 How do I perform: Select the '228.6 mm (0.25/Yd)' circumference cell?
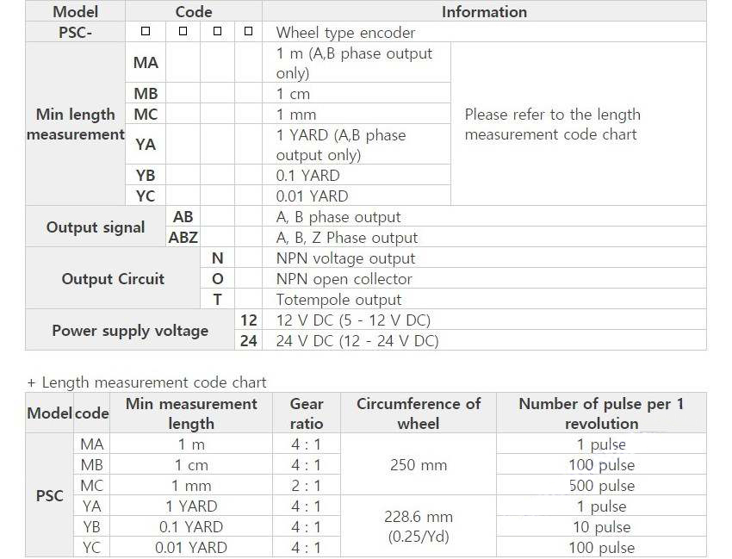[418, 526]
